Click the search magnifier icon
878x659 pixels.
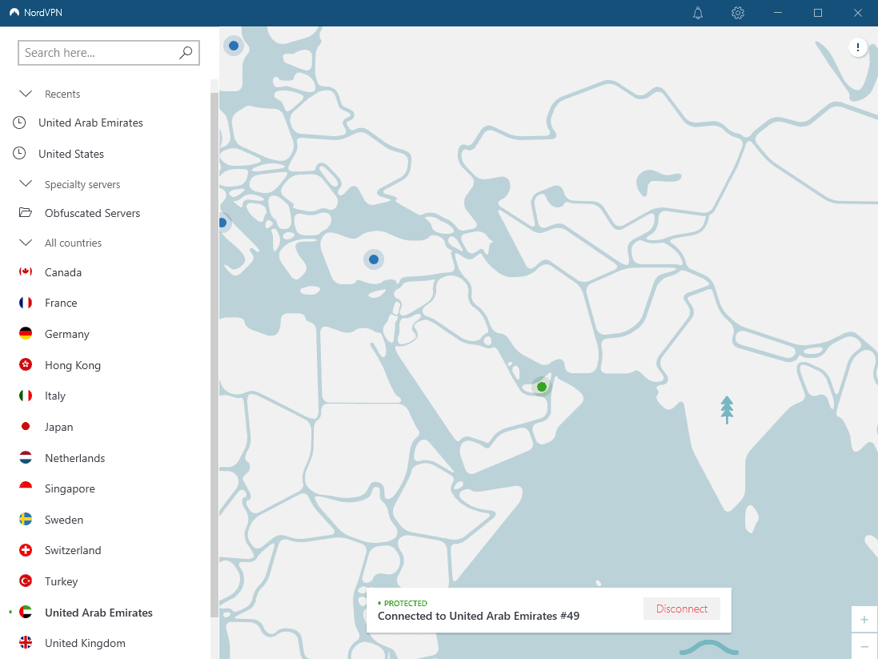click(186, 53)
